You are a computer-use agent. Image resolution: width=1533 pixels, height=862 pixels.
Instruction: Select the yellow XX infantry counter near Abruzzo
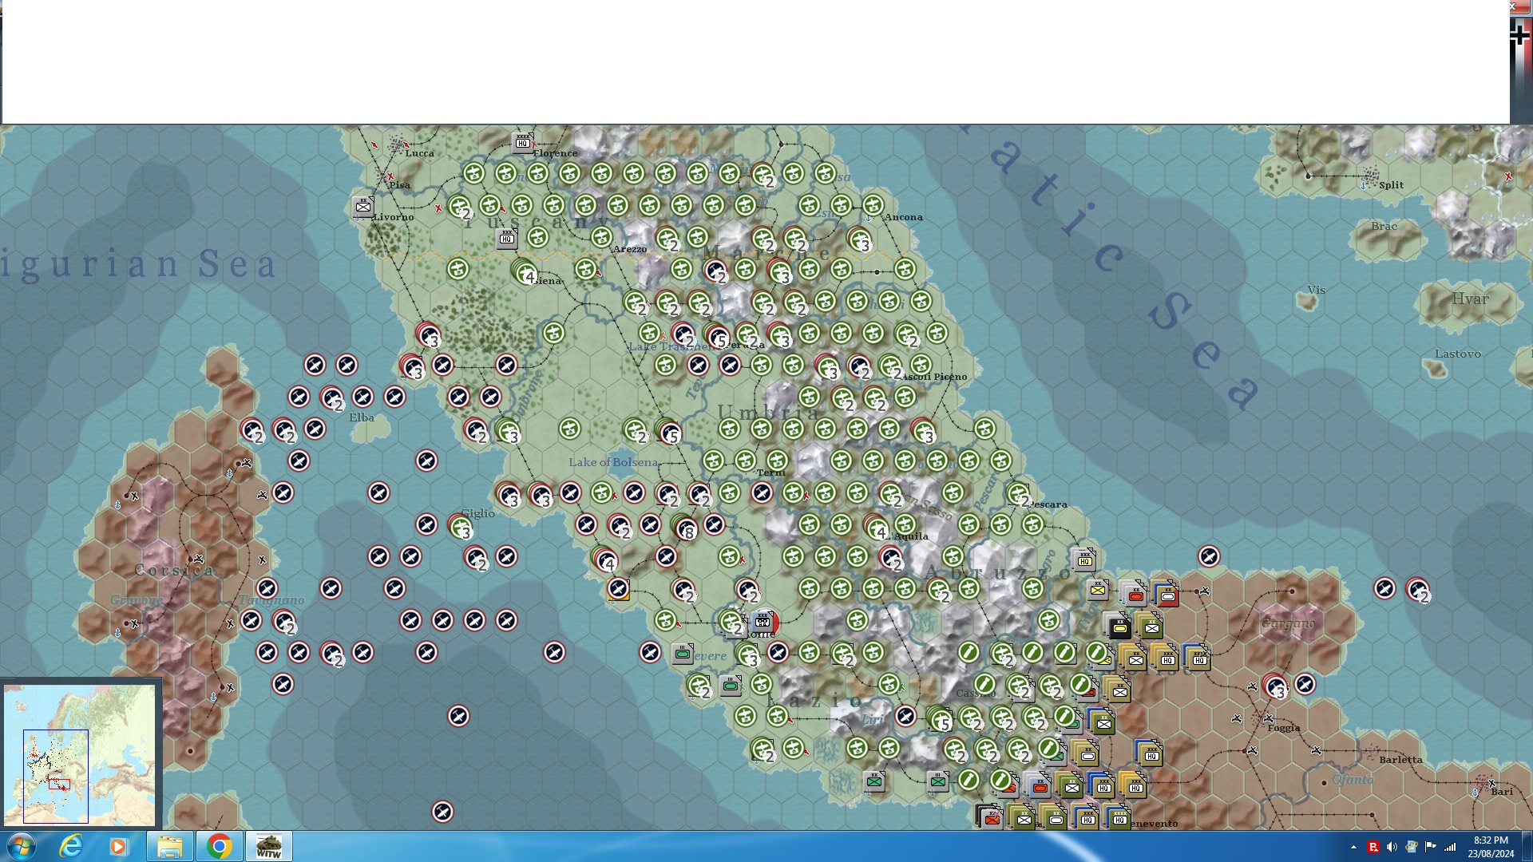(1098, 590)
